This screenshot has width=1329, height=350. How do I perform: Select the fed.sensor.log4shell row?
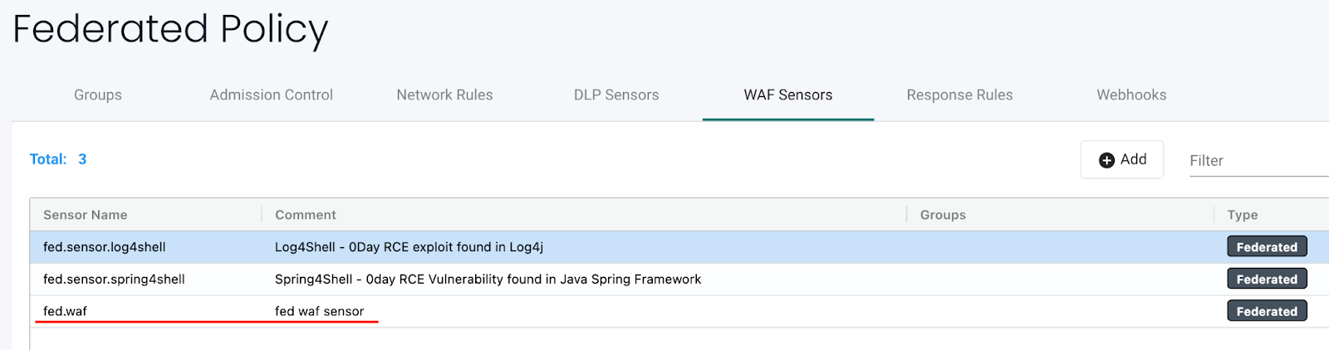[105, 247]
